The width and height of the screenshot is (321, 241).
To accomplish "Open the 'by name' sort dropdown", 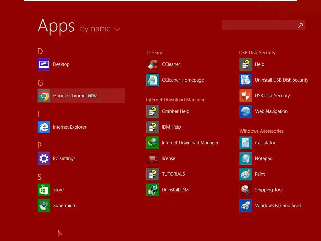I will pyautogui.click(x=100, y=29).
